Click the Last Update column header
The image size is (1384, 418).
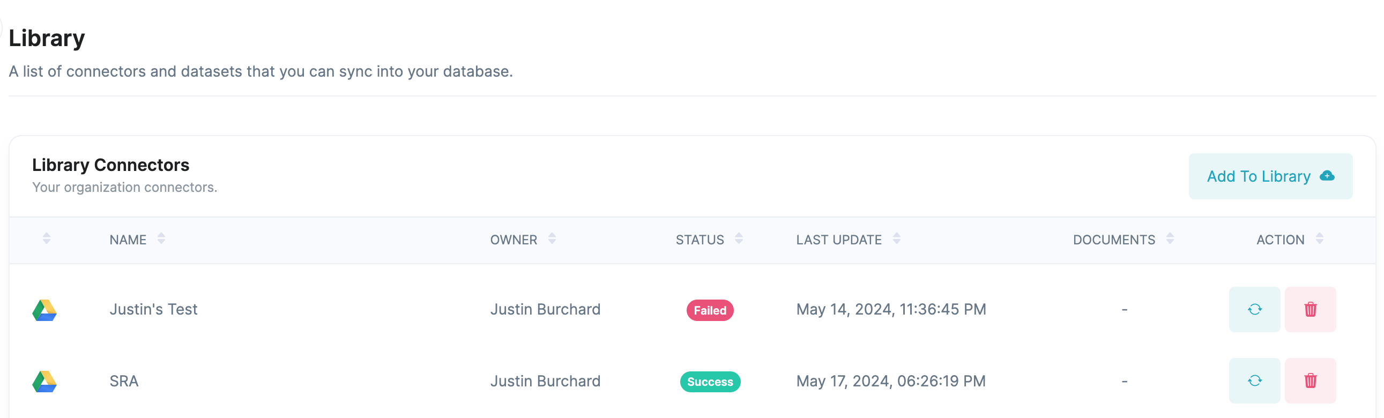click(x=839, y=240)
